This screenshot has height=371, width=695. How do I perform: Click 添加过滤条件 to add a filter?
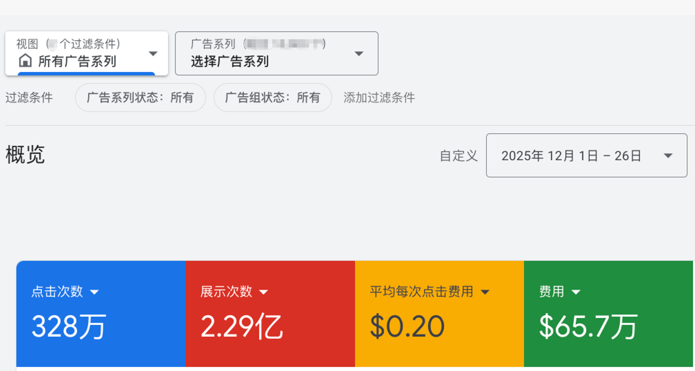(379, 98)
